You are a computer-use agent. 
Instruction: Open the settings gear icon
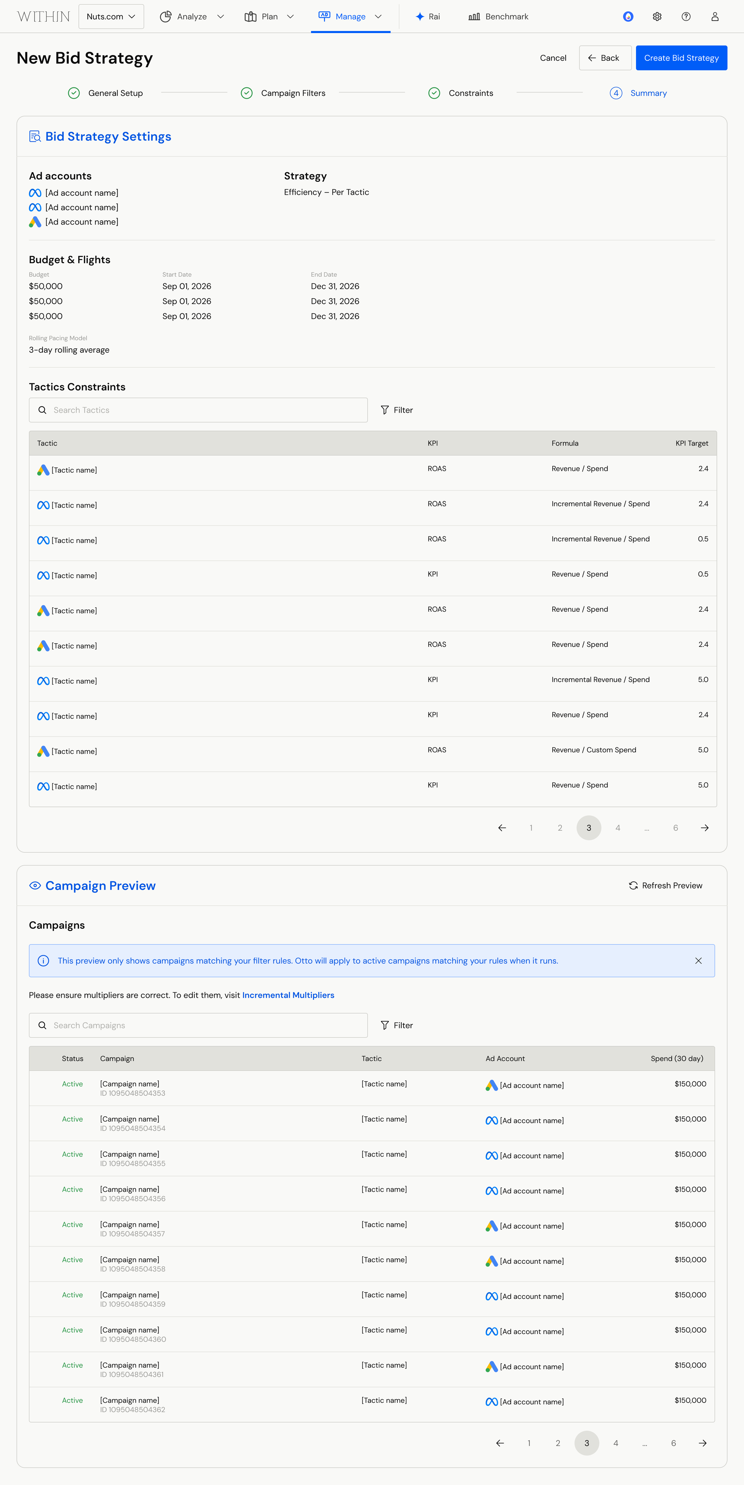pyautogui.click(x=657, y=17)
